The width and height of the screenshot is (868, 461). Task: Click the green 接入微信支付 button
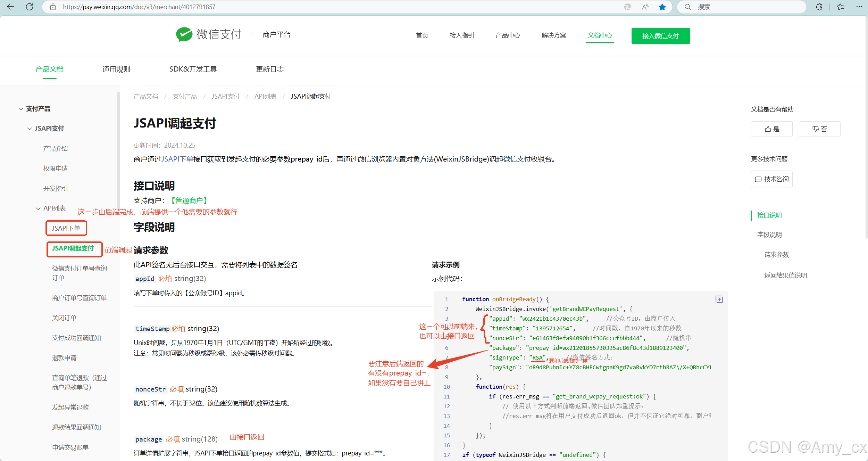pyautogui.click(x=660, y=36)
